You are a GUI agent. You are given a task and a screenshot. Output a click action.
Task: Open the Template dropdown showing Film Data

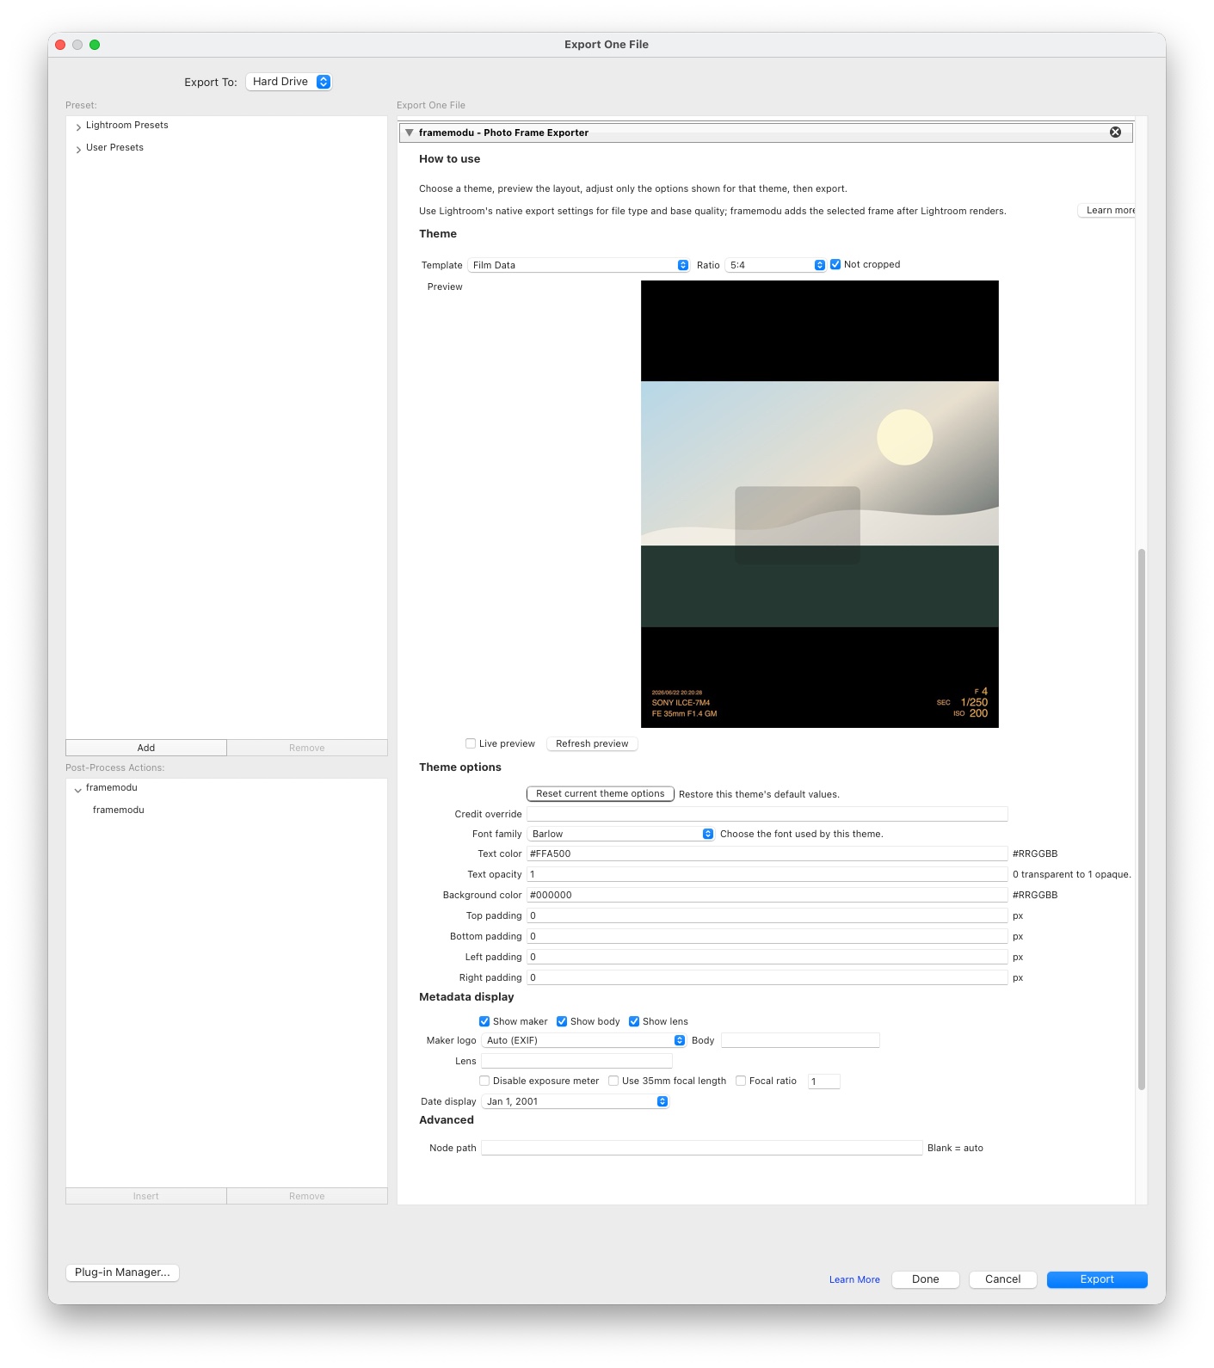coord(578,265)
